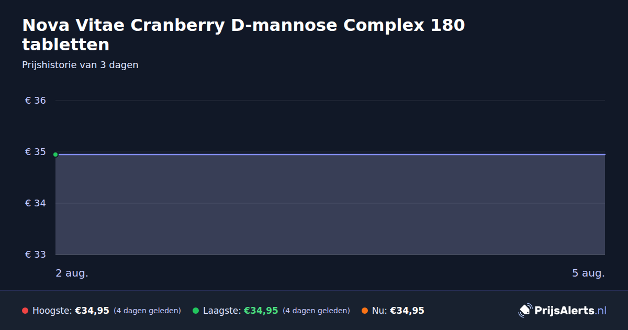Screen dimensions: 628x330
Task: Click the product title Nova Vitae Cranberry
Action: pyautogui.click(x=243, y=34)
